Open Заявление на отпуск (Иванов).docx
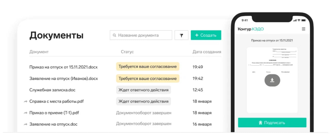The image size is (330, 134). [x=63, y=79]
